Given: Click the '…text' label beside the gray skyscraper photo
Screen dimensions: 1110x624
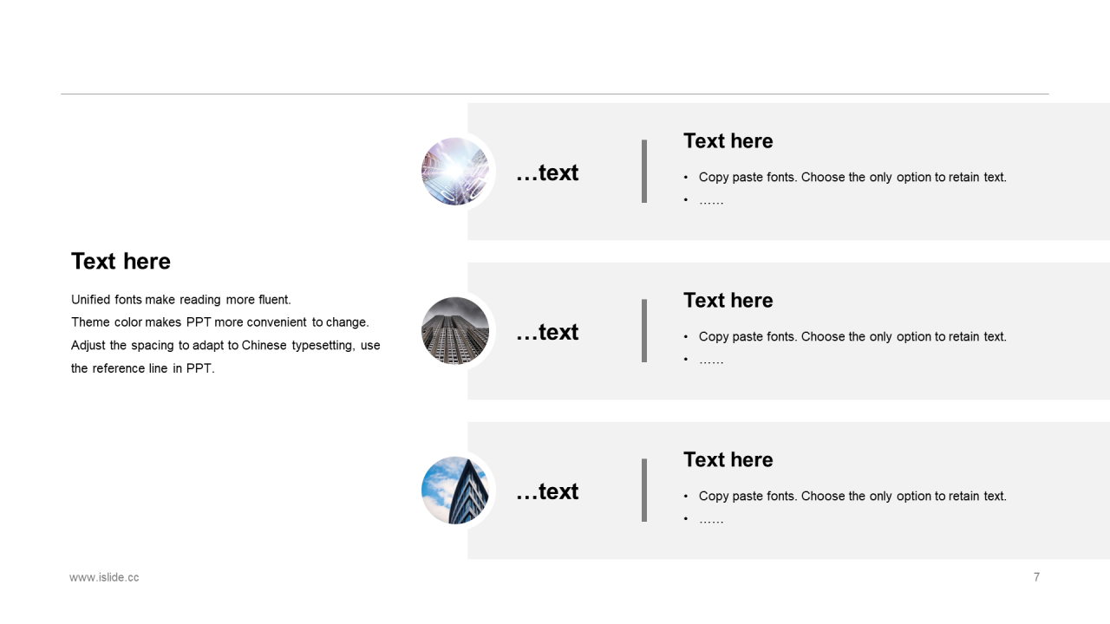Looking at the screenshot, I should click(547, 333).
